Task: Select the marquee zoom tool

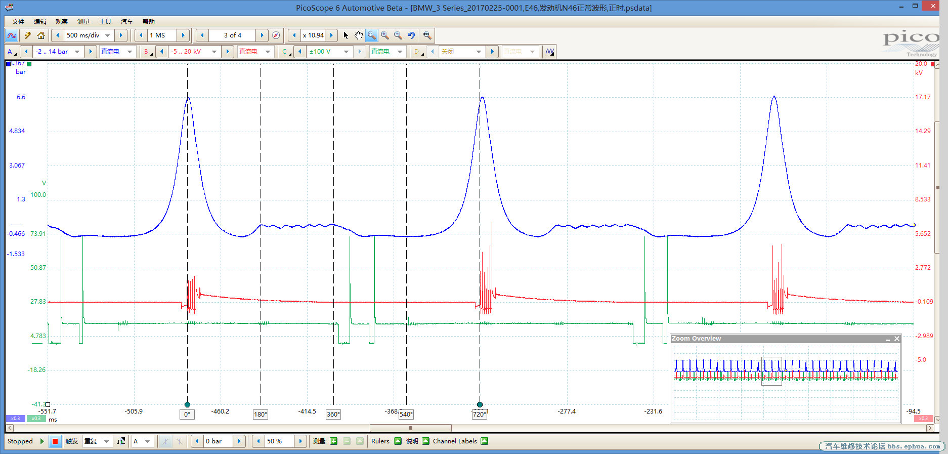Action: click(x=372, y=35)
